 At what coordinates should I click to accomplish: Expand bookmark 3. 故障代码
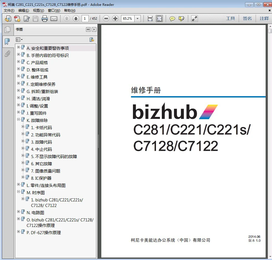click(23, 141)
